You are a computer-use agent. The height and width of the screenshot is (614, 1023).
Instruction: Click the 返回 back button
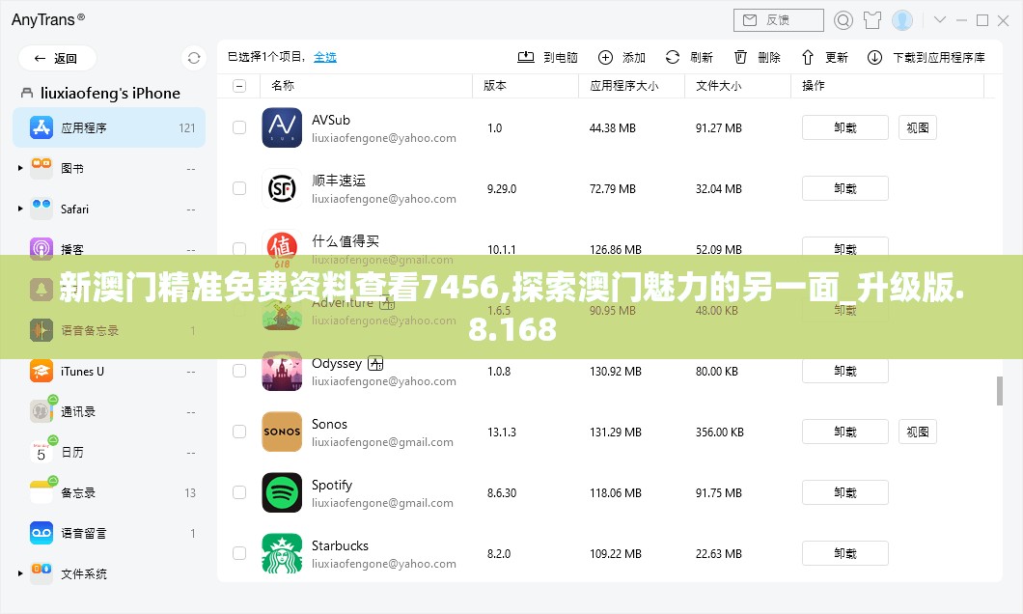click(57, 58)
